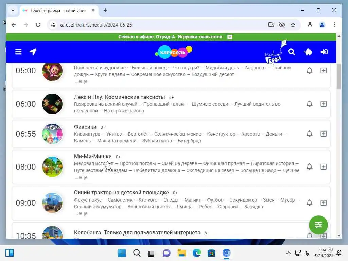Image resolution: width=348 pixels, height=261 pixels.
Task: Open the hamburger menu in the Karusel header
Action: 18,52
